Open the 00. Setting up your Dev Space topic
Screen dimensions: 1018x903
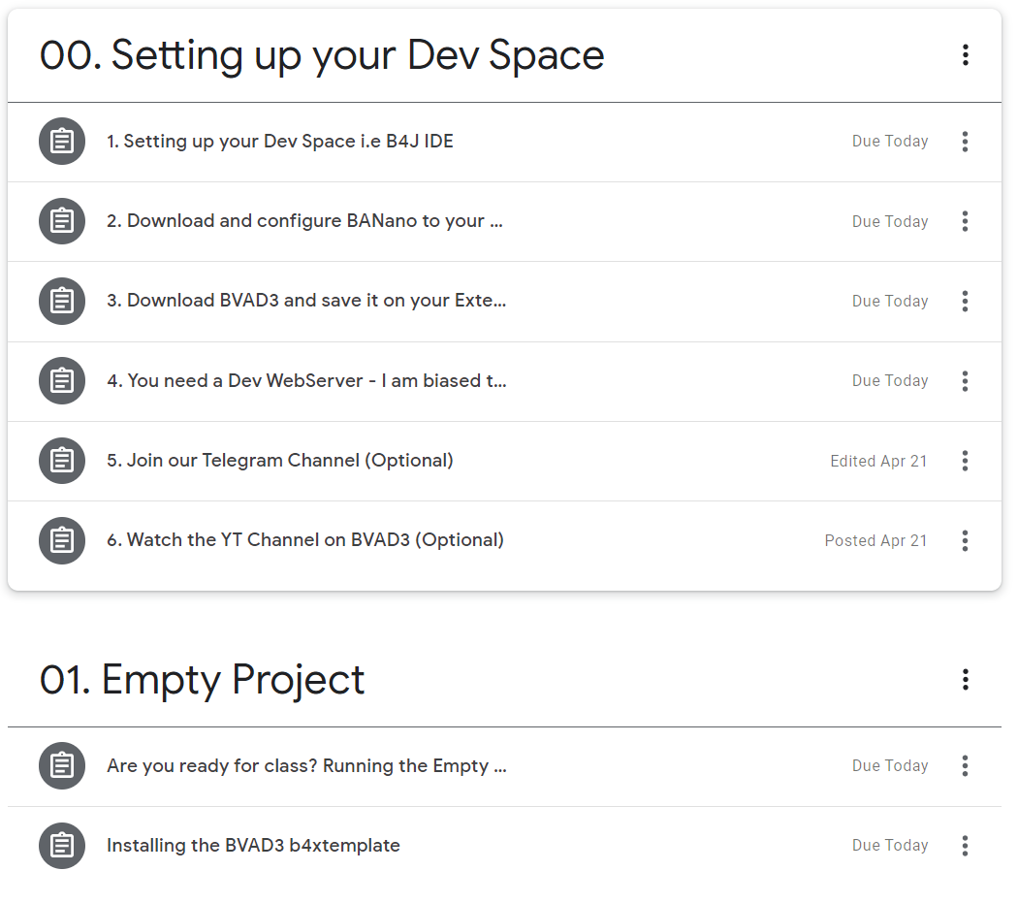tap(322, 55)
